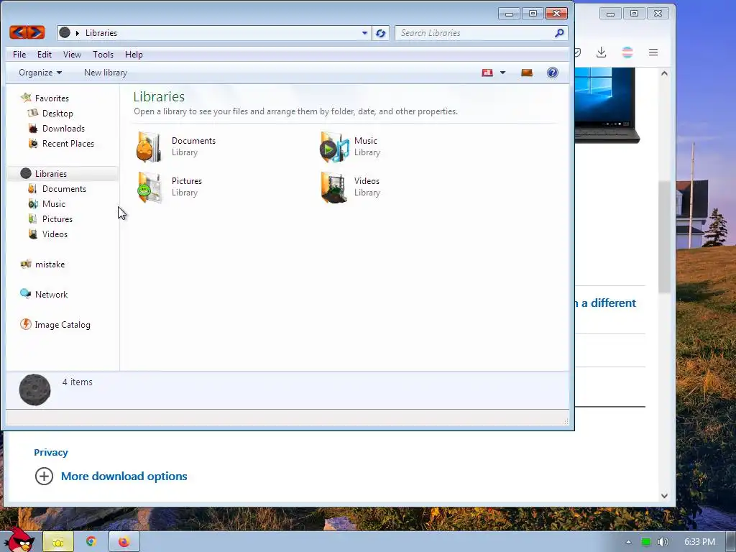Screen dimensions: 736x552
Task: Click the '4 items' status text
Action: pyautogui.click(x=78, y=382)
